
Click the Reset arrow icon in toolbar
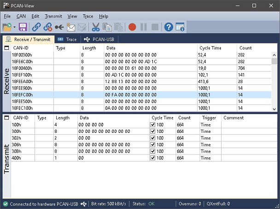coord(59,27)
